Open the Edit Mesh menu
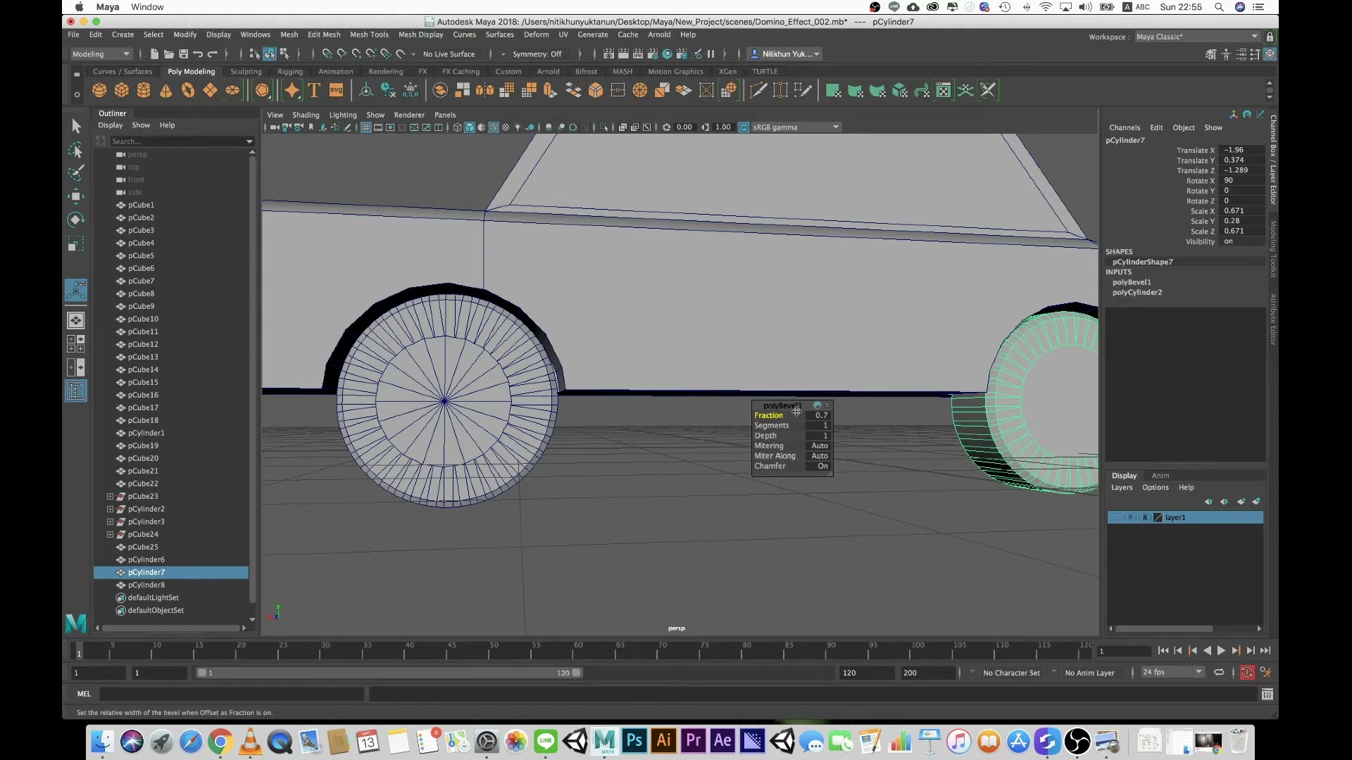The height and width of the screenshot is (760, 1352). tap(324, 34)
